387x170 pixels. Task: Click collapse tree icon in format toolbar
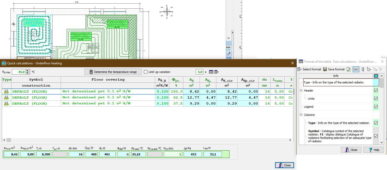click(369, 69)
